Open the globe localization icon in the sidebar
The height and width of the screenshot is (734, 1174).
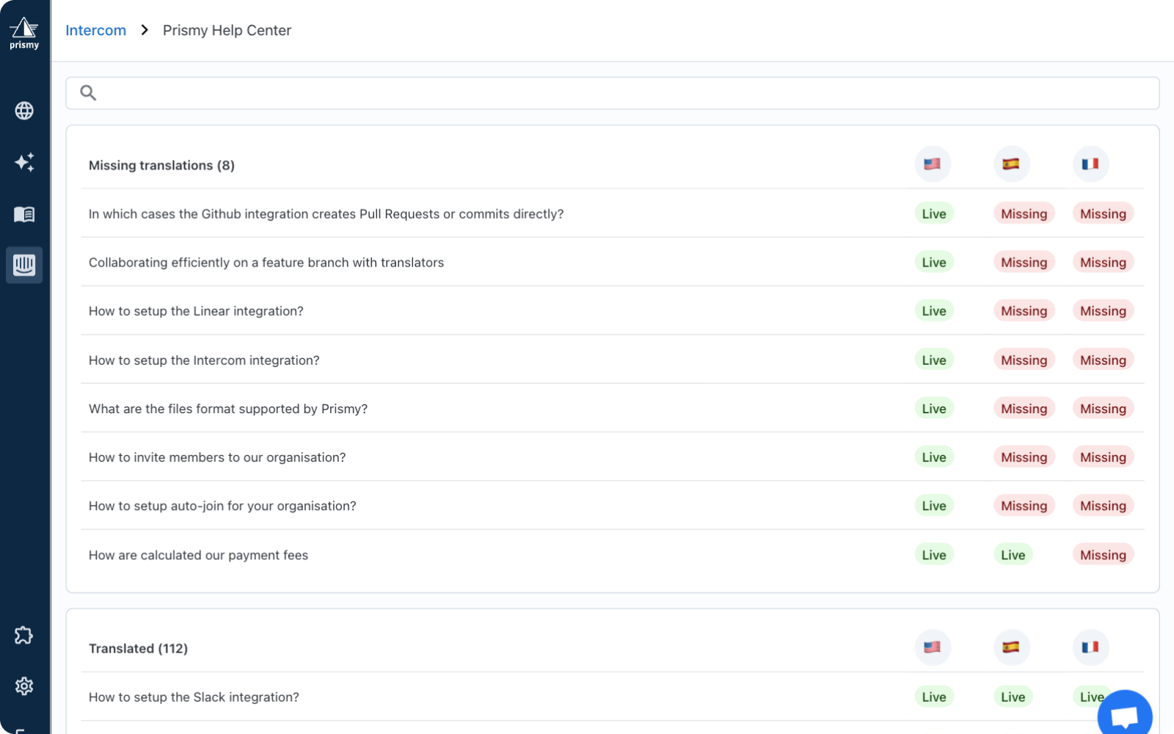24,111
